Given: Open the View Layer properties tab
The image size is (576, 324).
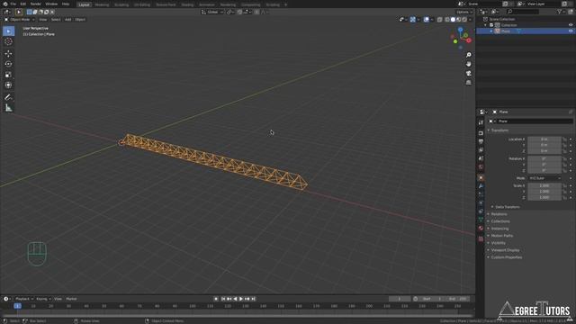Looking at the screenshot, I should (x=481, y=150).
